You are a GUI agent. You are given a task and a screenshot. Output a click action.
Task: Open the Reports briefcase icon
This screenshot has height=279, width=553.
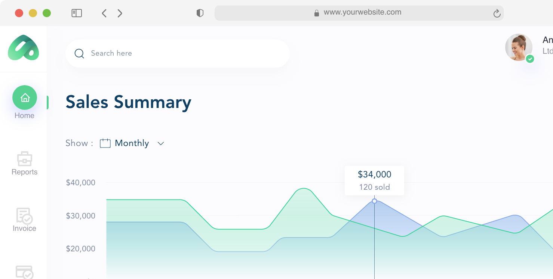point(25,159)
